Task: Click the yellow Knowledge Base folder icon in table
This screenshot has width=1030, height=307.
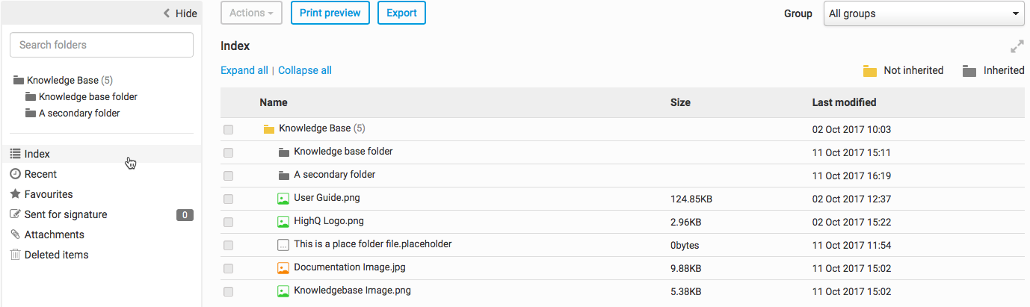Action: point(269,129)
